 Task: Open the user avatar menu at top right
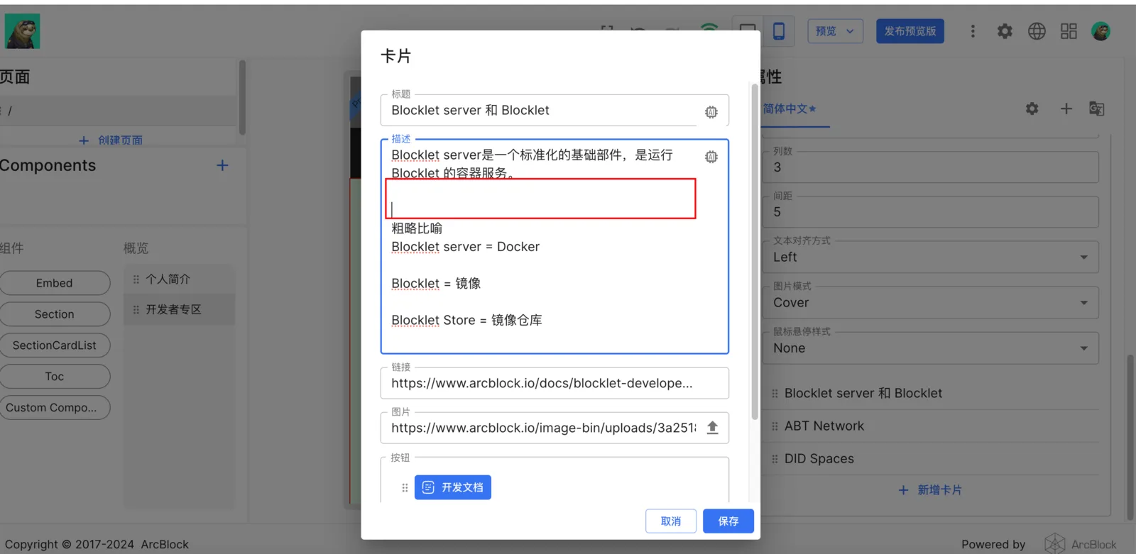[x=1100, y=31]
